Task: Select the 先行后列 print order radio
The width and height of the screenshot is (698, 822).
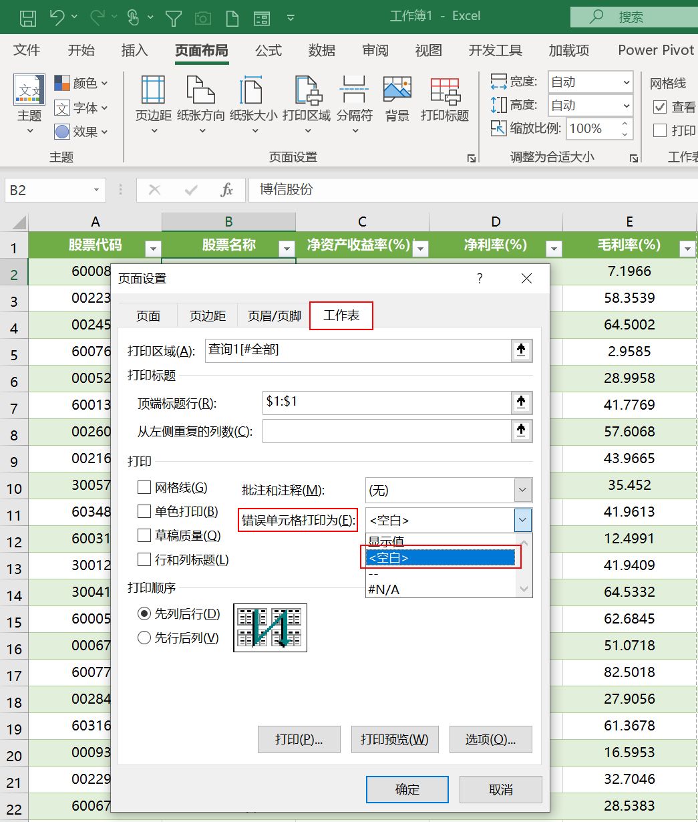Action: tap(144, 638)
